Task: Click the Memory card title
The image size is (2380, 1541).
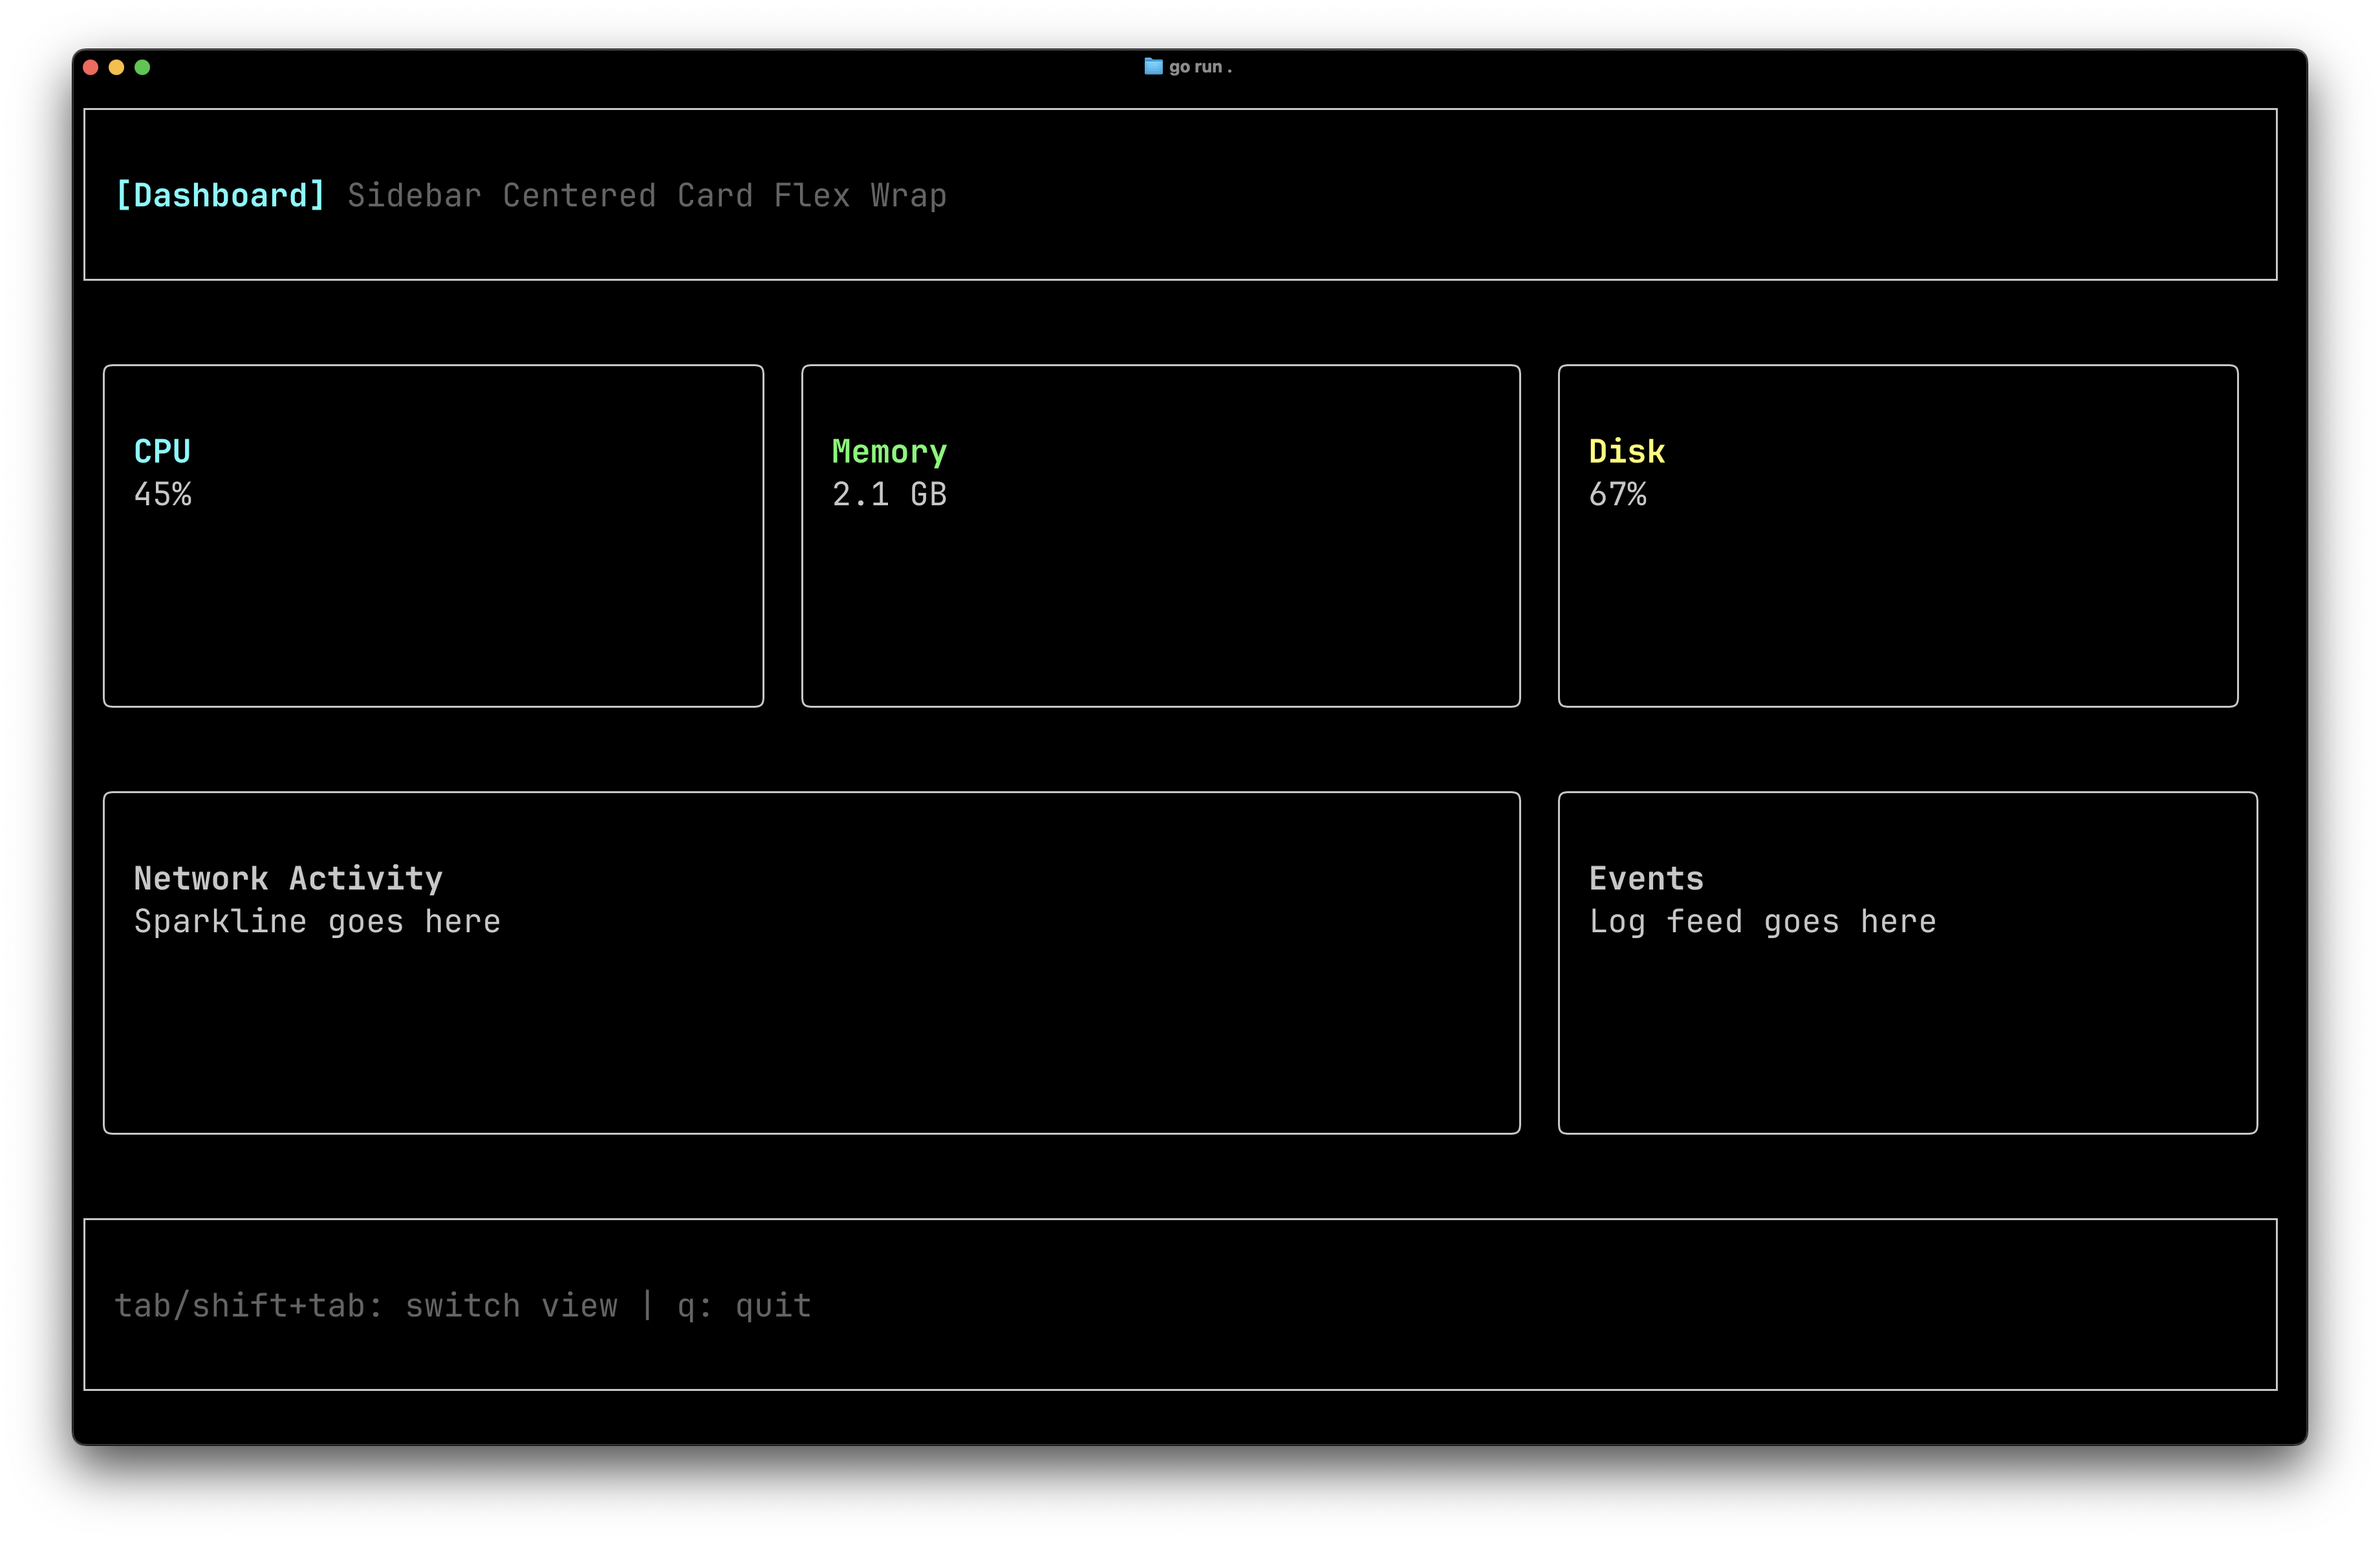Action: coord(889,452)
